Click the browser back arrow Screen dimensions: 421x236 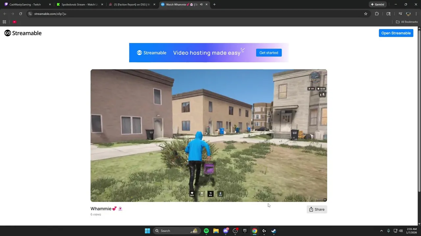(5, 14)
